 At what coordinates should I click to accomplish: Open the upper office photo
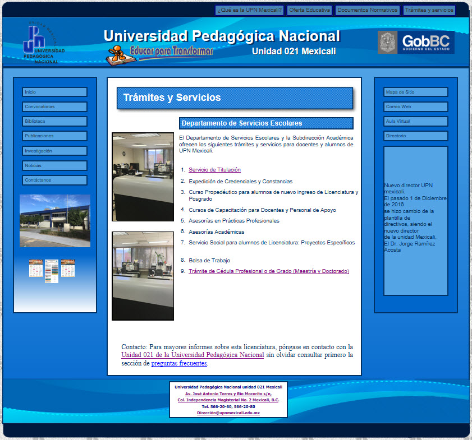143,177
